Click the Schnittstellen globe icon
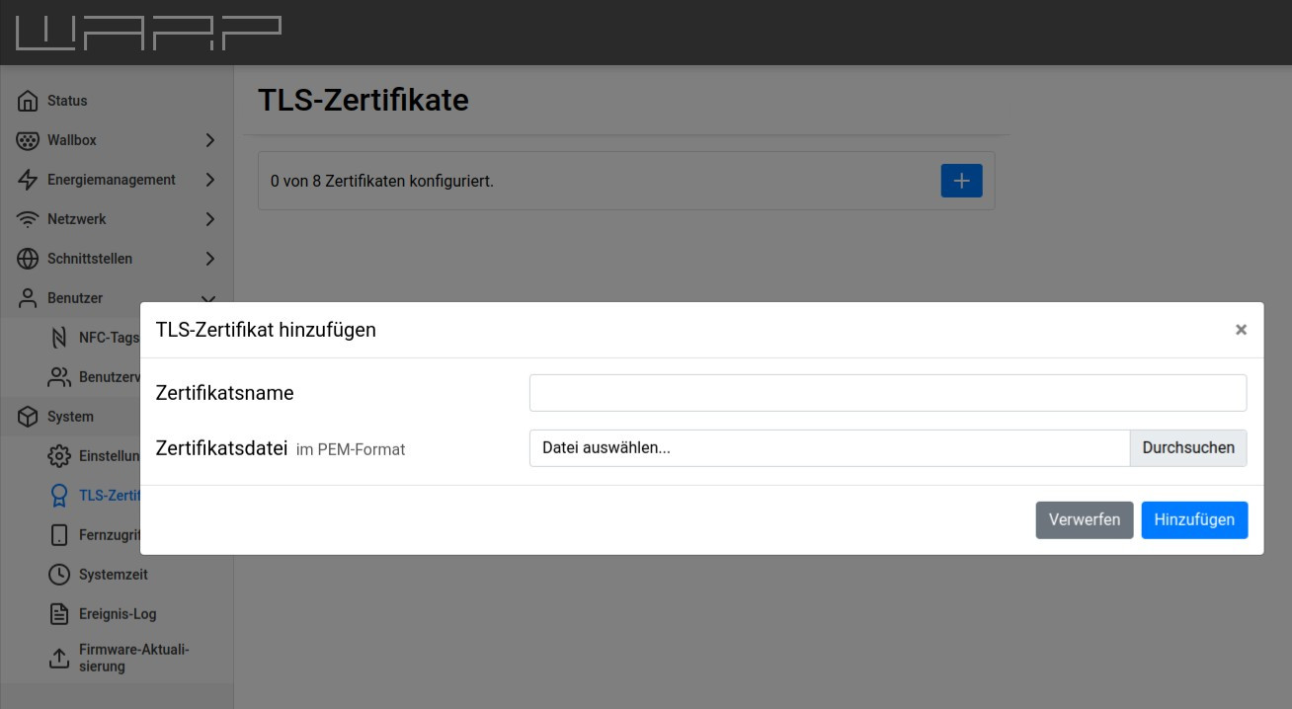This screenshot has height=709, width=1292. coord(28,259)
